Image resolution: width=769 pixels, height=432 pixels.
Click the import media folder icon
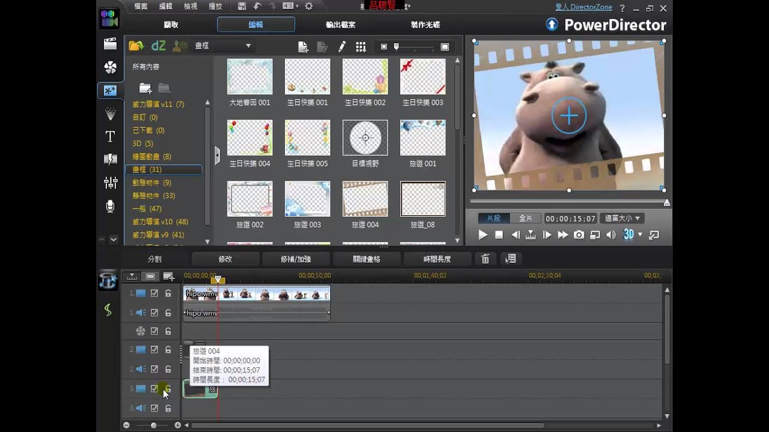[x=136, y=46]
